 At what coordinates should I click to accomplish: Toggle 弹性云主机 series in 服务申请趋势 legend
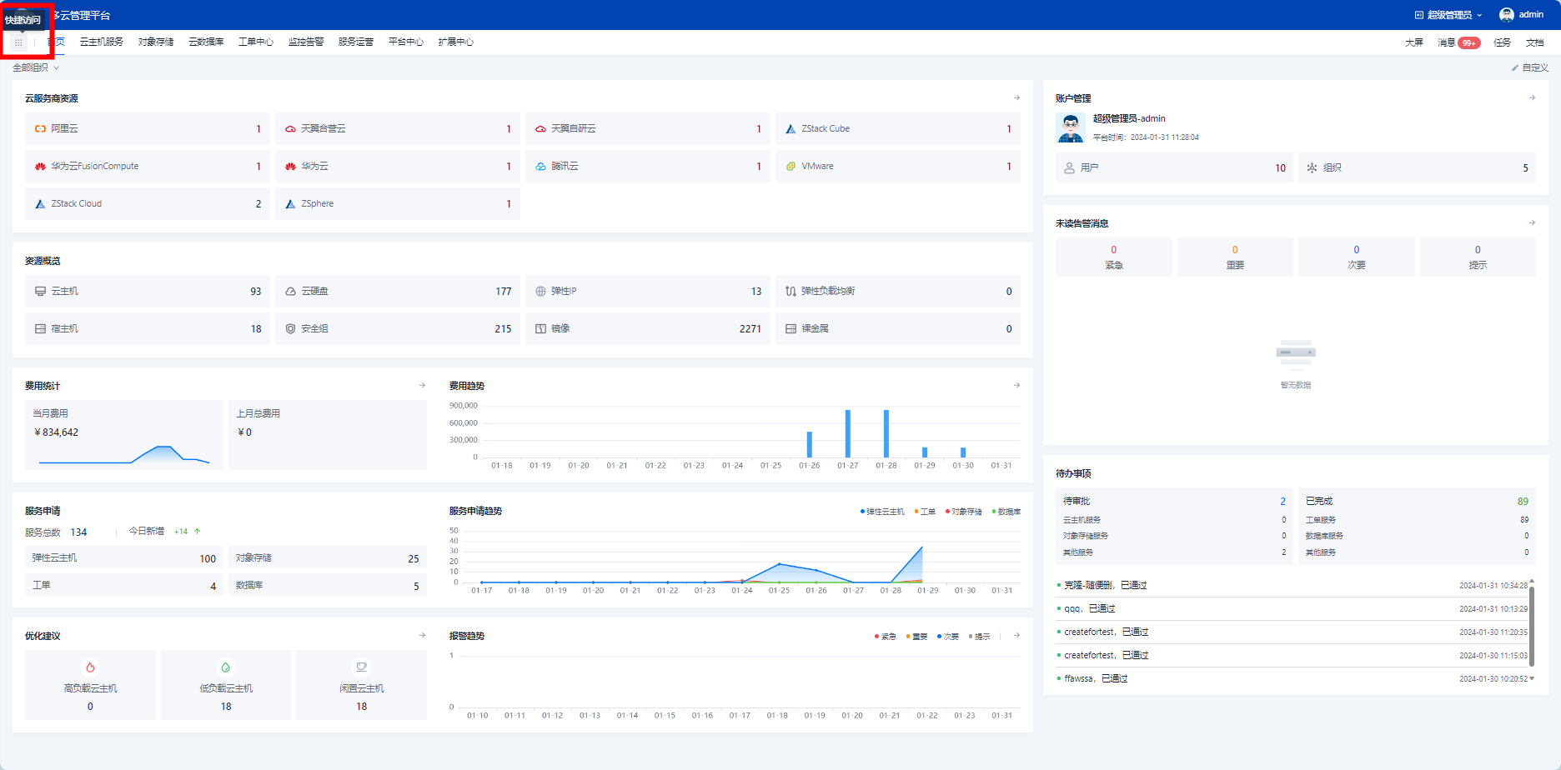click(882, 512)
